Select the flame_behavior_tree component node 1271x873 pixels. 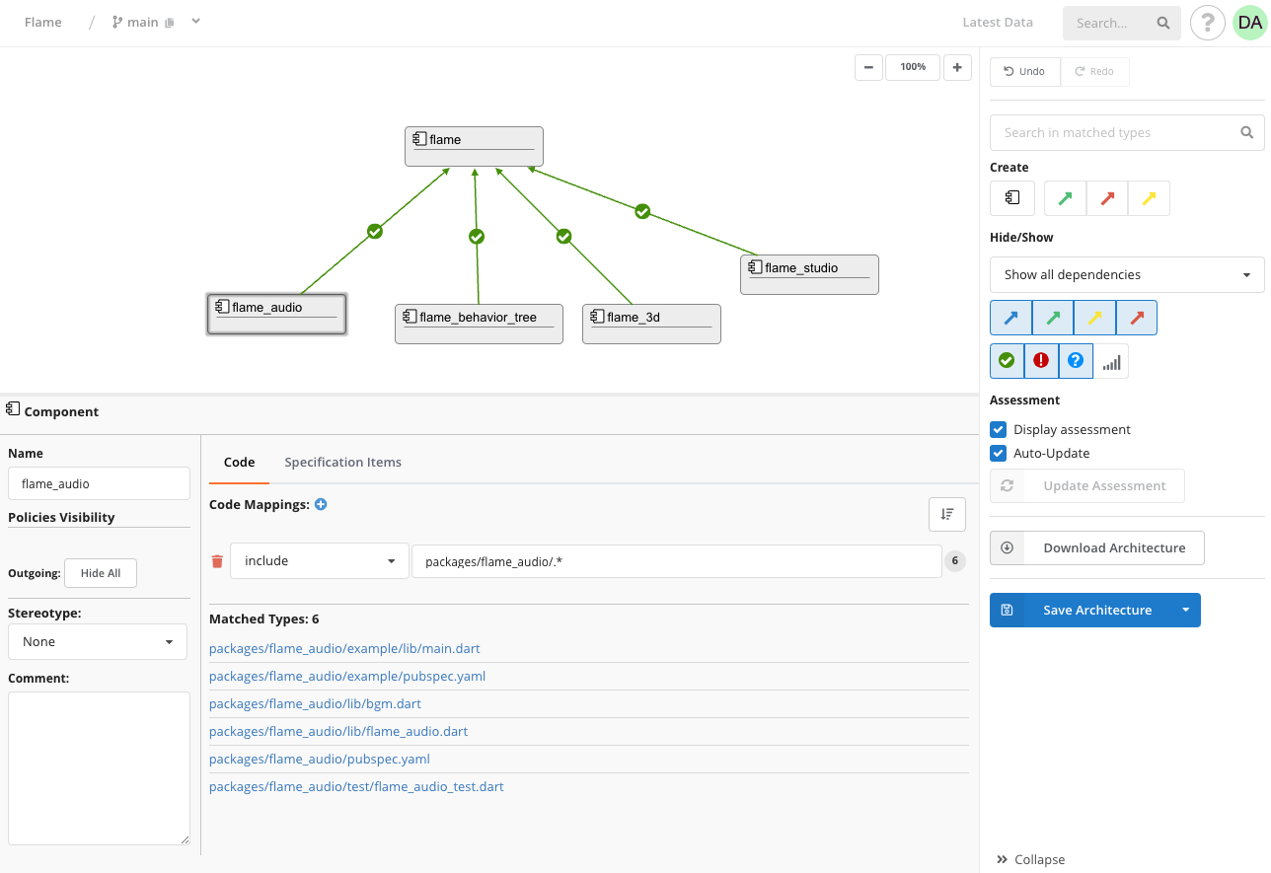click(x=479, y=324)
